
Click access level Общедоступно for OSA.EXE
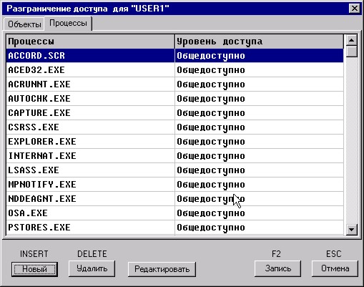[259, 213]
